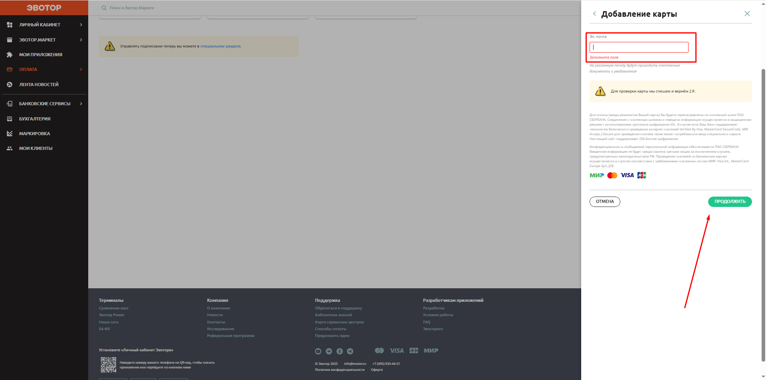Open the Telegram icon in footer
Screen dimensions: 766x380
pos(350,351)
